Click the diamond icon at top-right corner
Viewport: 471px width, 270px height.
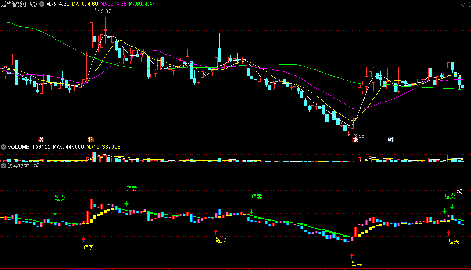[x=463, y=4]
